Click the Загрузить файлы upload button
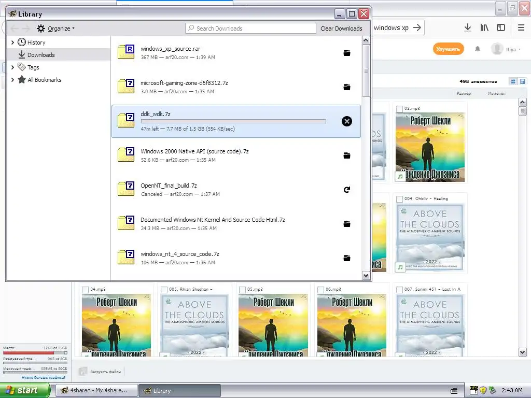 coord(101,372)
